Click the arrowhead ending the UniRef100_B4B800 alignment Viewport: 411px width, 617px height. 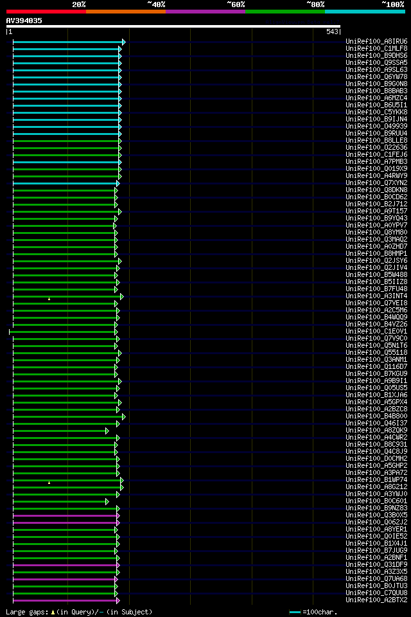[x=124, y=416]
